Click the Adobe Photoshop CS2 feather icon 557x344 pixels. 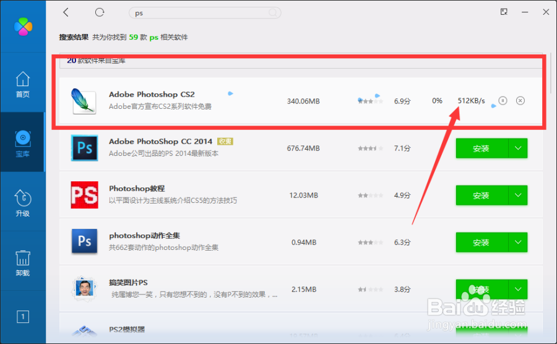(x=84, y=101)
